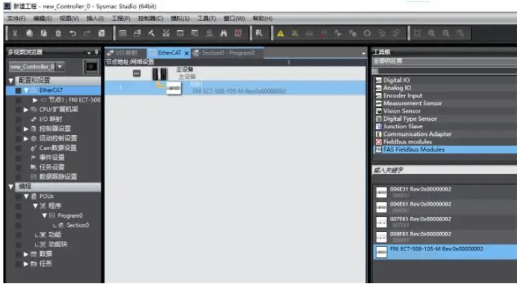This screenshot has height=286, width=525.
Task: Switch to the I/O 映射 tab
Action: click(x=126, y=53)
